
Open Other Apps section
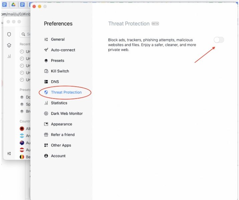57,145
